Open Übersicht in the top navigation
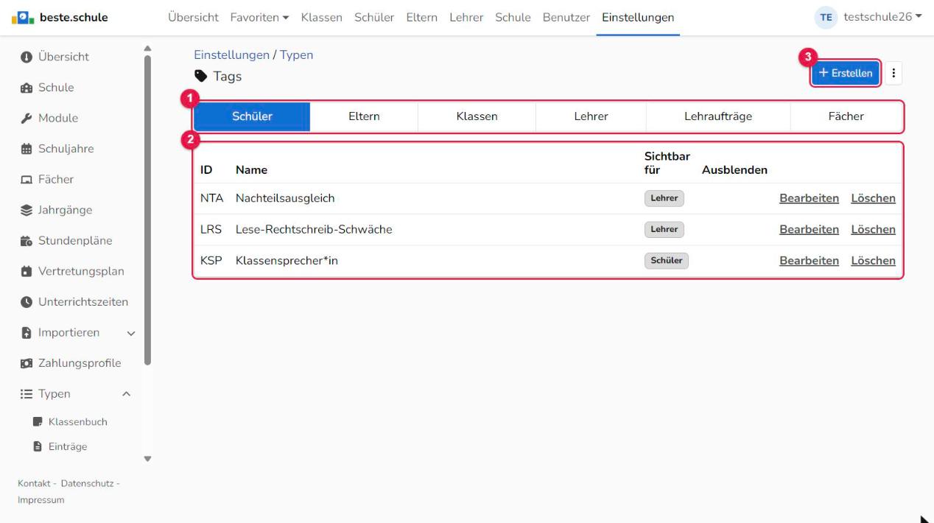 coord(193,18)
